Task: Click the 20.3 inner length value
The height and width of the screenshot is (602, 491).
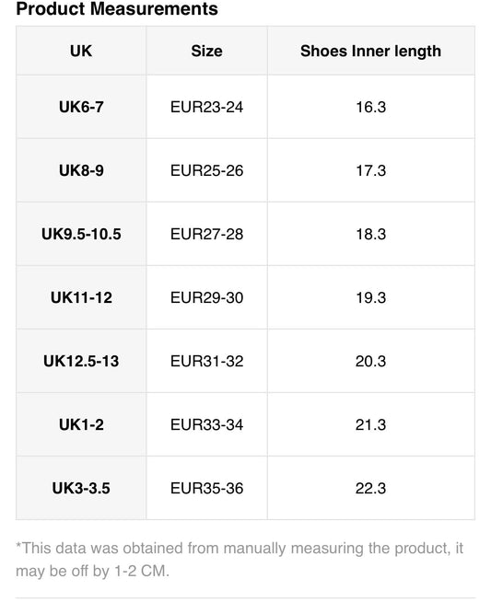Action: pos(370,361)
